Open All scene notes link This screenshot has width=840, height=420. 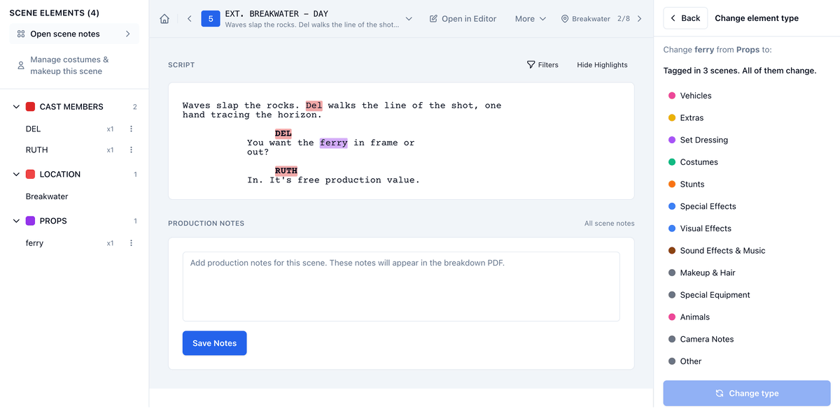(609, 224)
